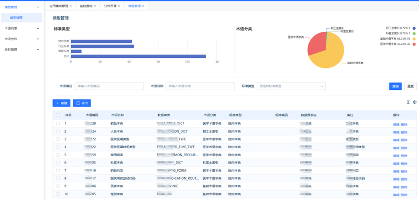The height and width of the screenshot is (200, 419).
Task: Focus the 术语名称 input field
Action: [x=200, y=86]
